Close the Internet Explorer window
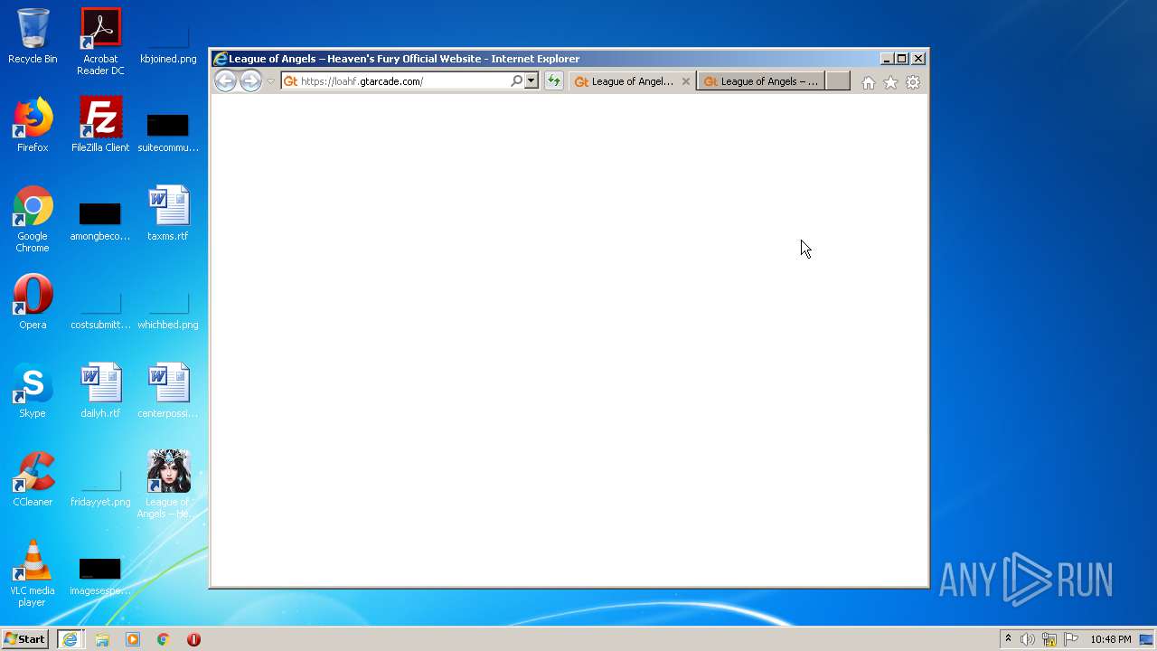 pos(918,59)
